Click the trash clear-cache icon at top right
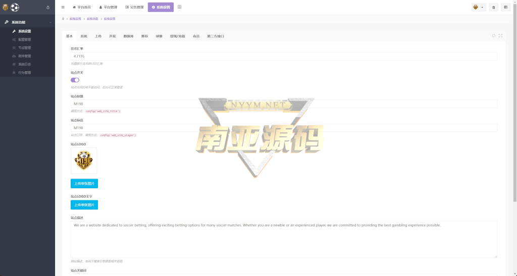 [x=493, y=8]
